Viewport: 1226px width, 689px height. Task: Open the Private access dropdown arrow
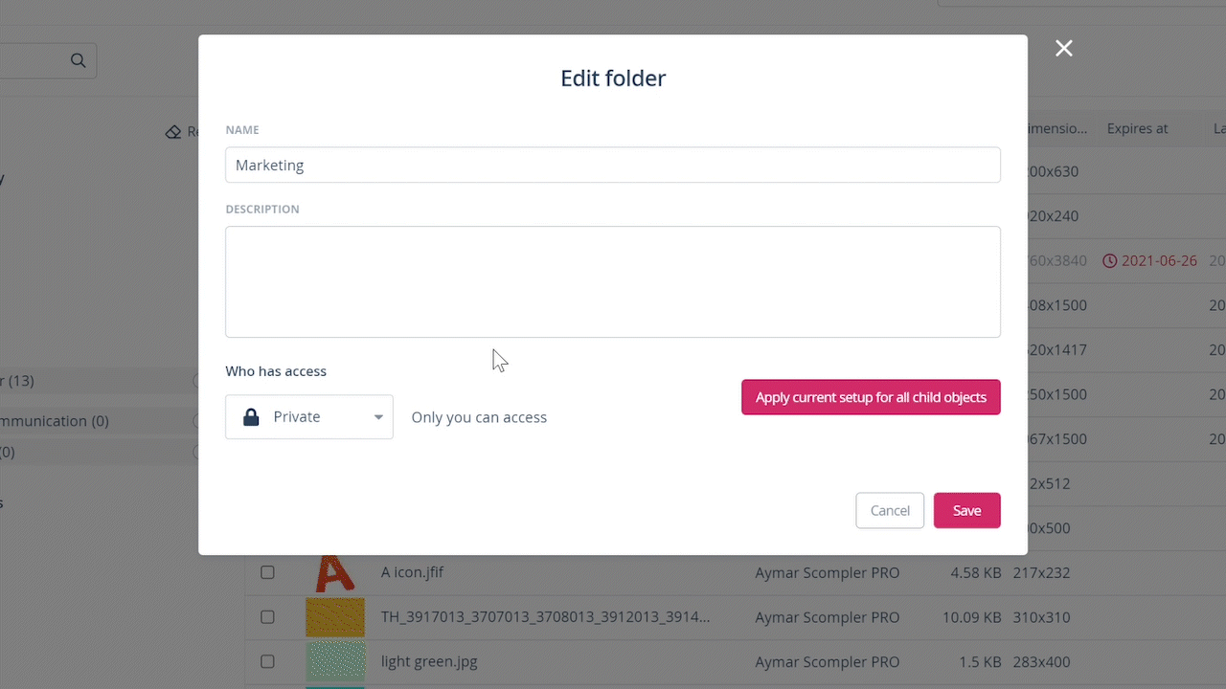378,417
